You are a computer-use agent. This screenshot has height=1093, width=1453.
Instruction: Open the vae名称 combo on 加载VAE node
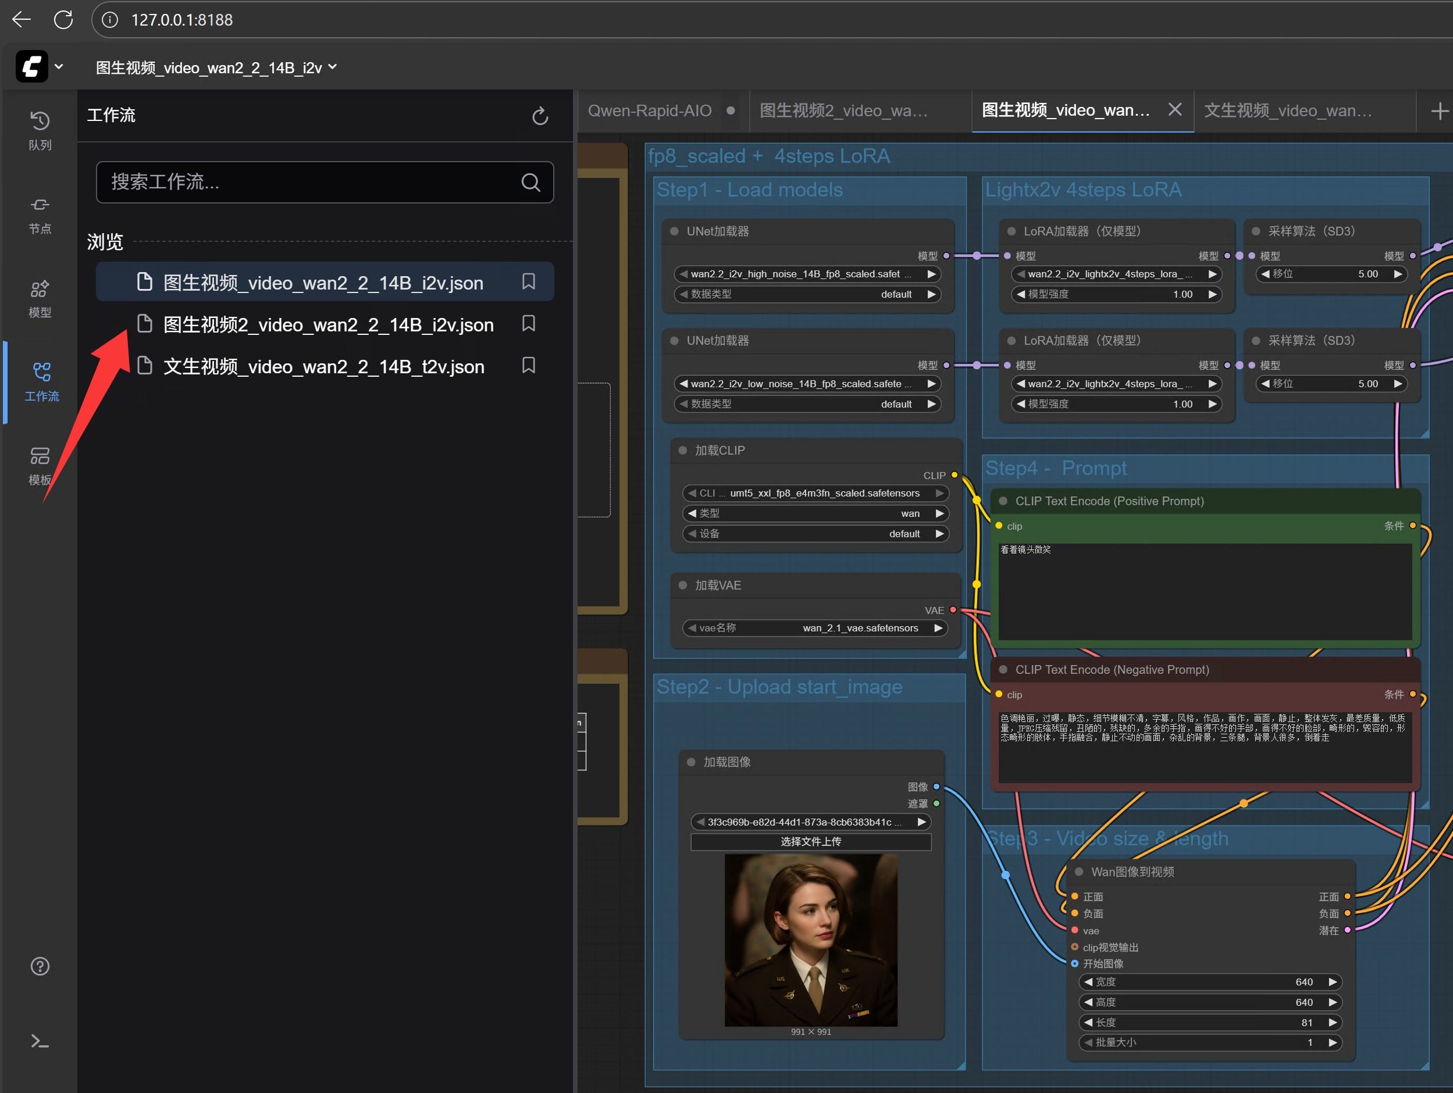[813, 628]
